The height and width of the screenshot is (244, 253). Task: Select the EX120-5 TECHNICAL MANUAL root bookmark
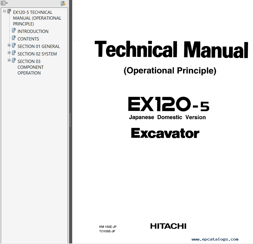pos(37,18)
